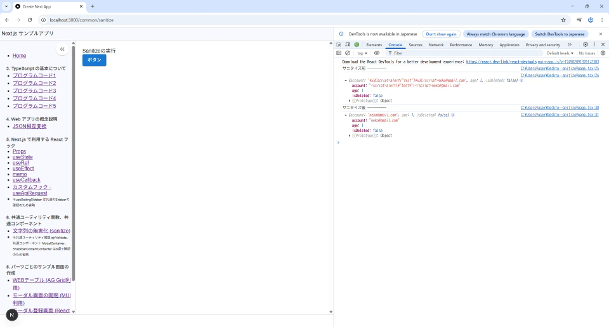Image resolution: width=609 pixels, height=327 pixels.
Task: Switch to the Sources tab
Action: point(415,45)
